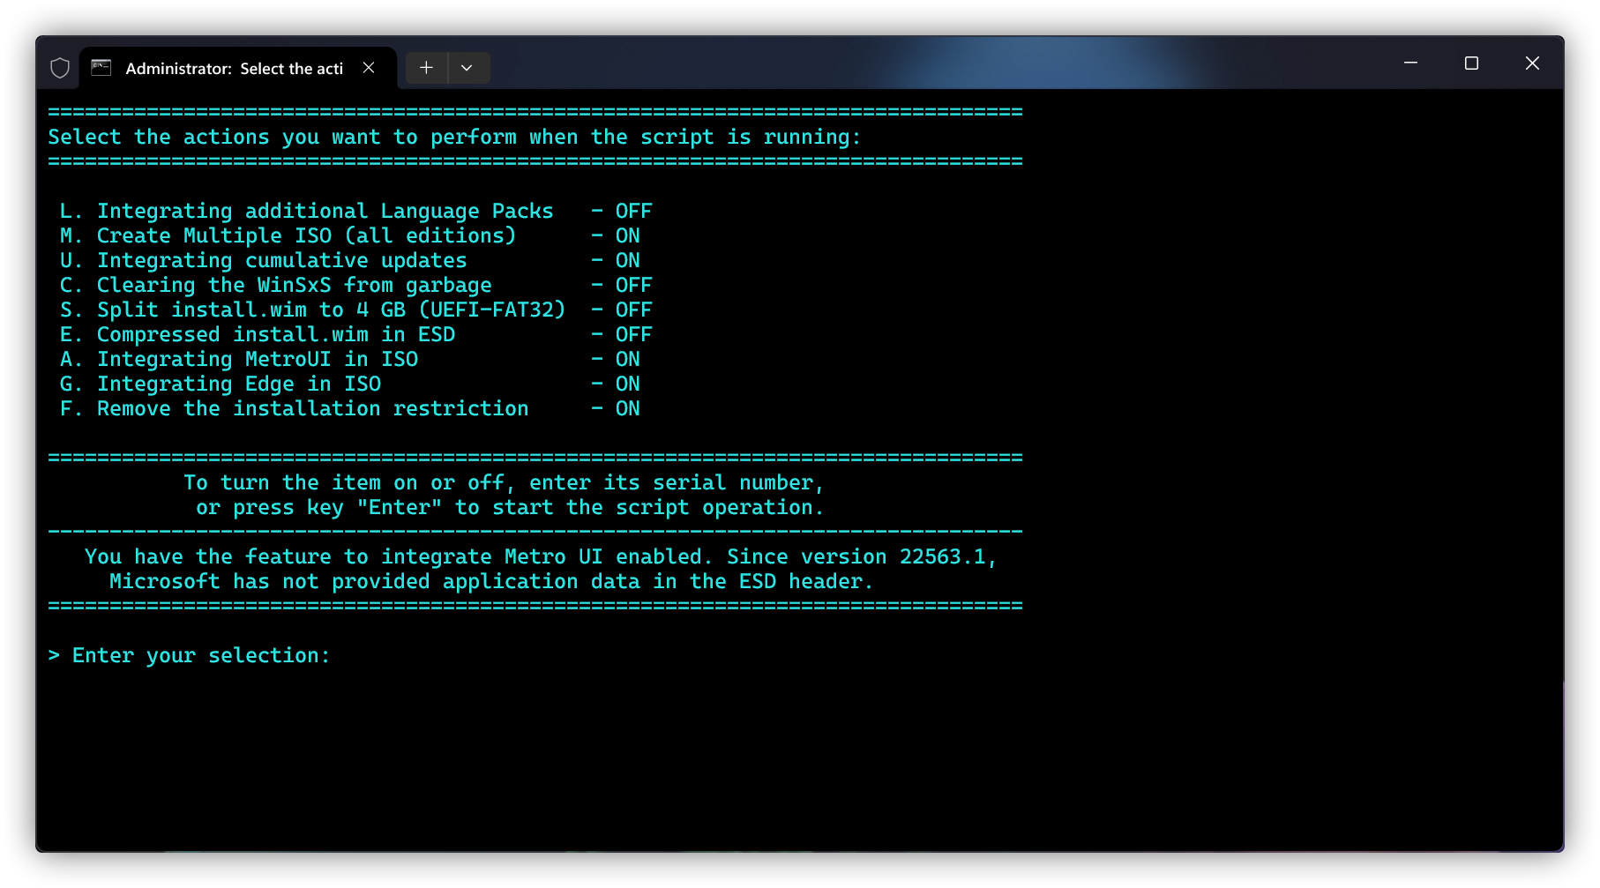Minimize the terminal window
1600x888 pixels.
pos(1410,63)
